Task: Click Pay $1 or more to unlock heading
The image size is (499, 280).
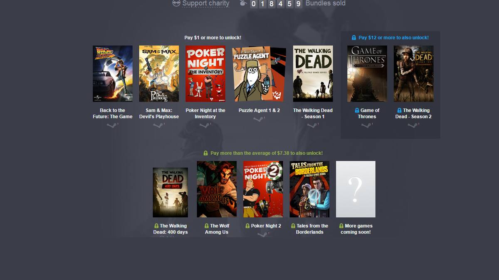Action: (x=213, y=38)
